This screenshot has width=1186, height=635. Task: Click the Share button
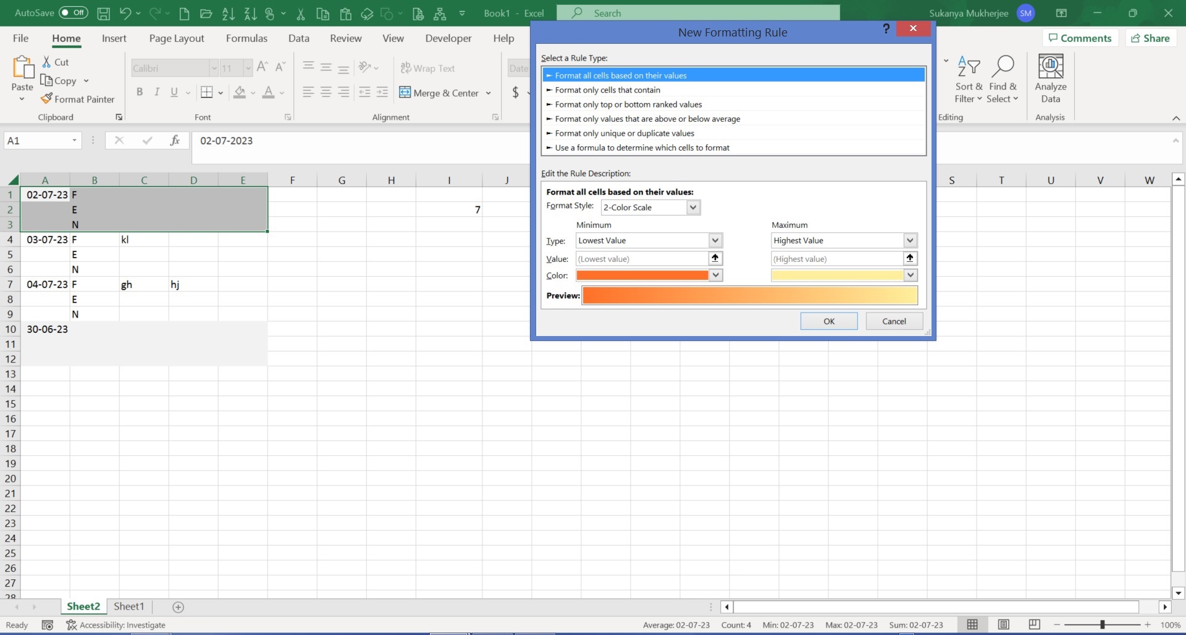(x=1150, y=38)
